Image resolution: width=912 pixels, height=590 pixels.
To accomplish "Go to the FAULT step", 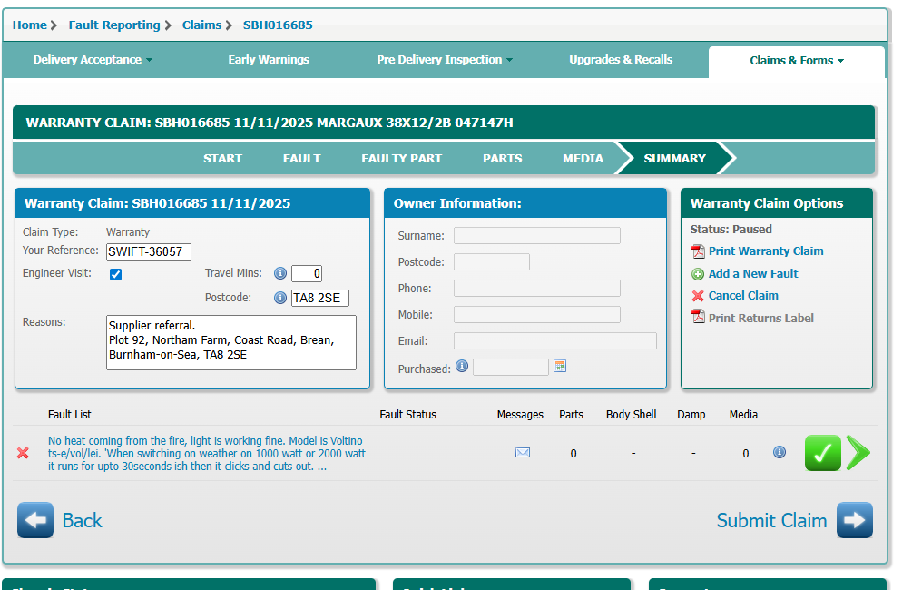I will click(x=302, y=158).
